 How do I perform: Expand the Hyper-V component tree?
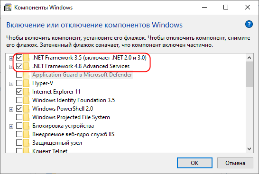[x=11, y=84]
